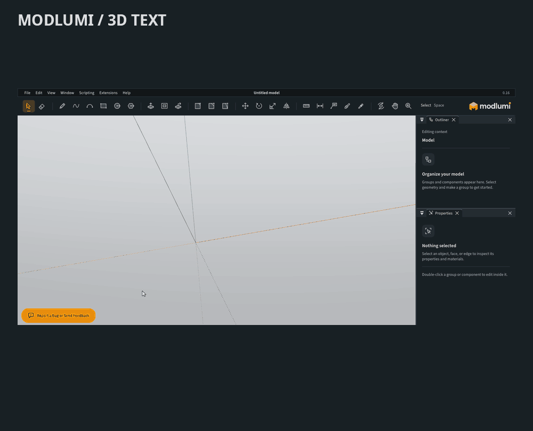This screenshot has width=533, height=431.
Task: Open the Scripting menu
Action: [87, 93]
